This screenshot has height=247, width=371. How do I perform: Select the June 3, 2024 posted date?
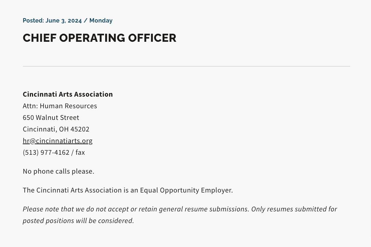[64, 21]
